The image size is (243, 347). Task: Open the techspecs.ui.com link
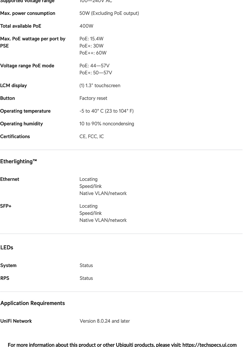click(209, 345)
